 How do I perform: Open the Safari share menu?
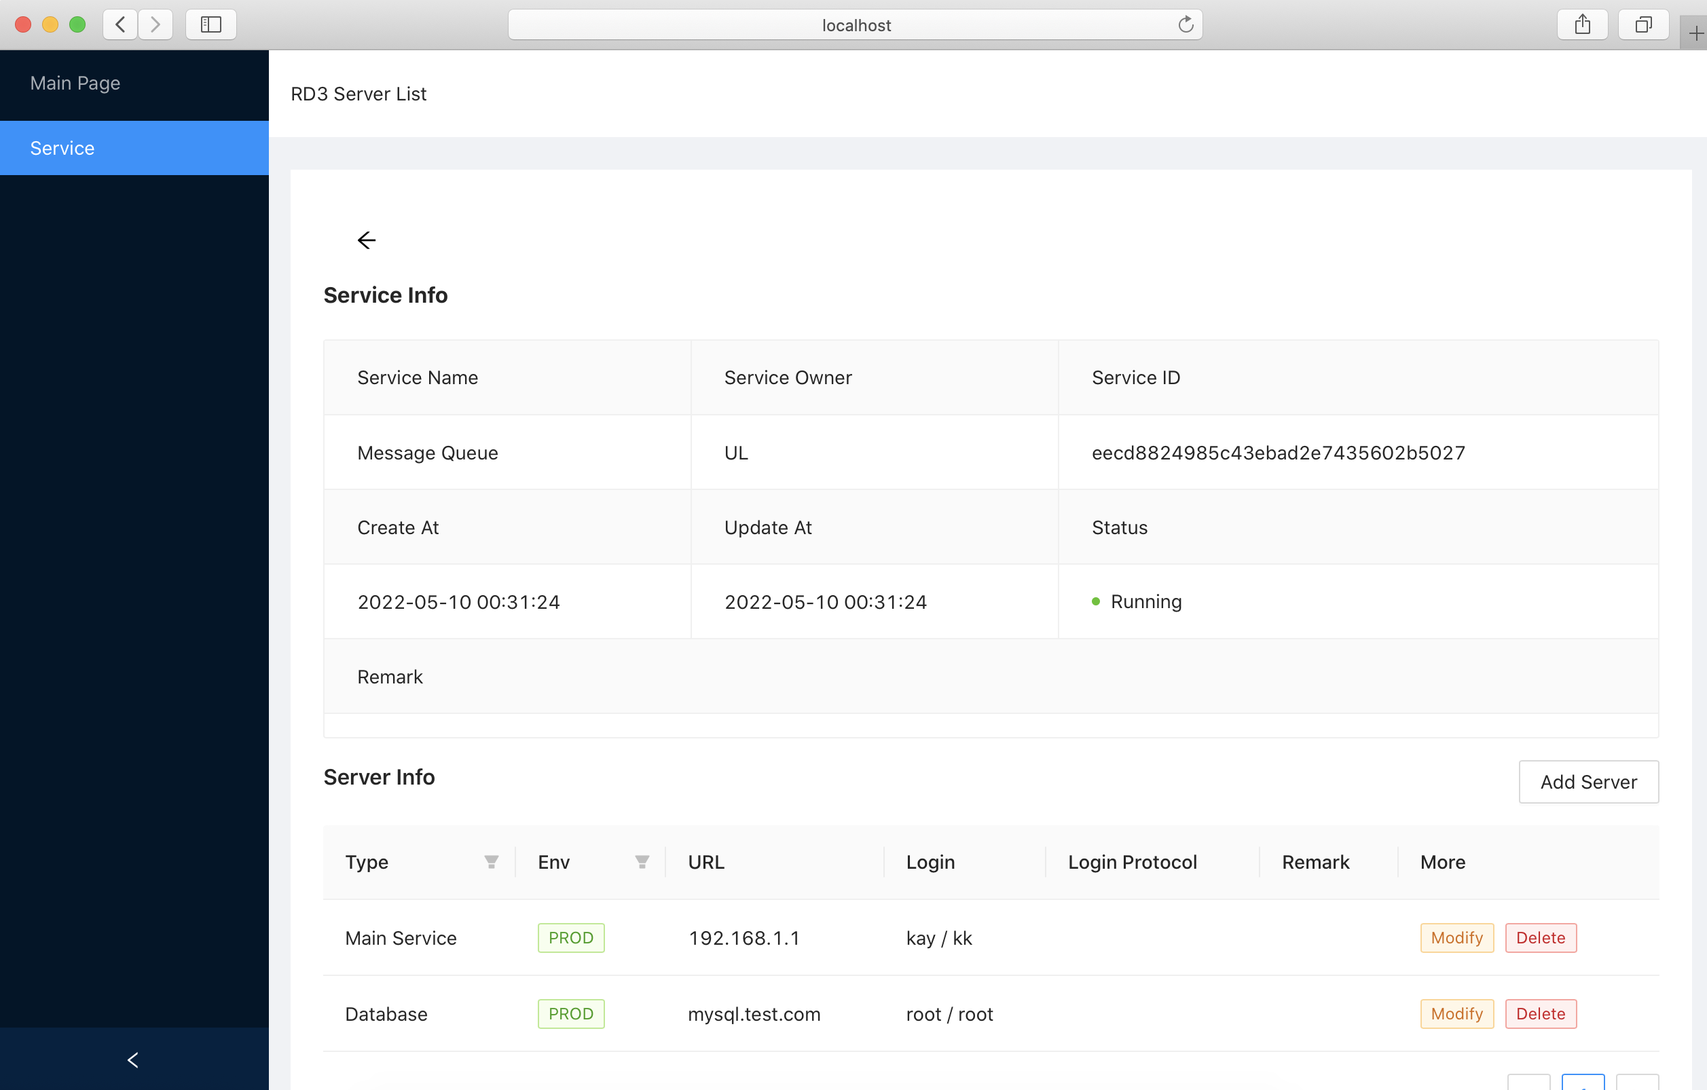point(1582,25)
